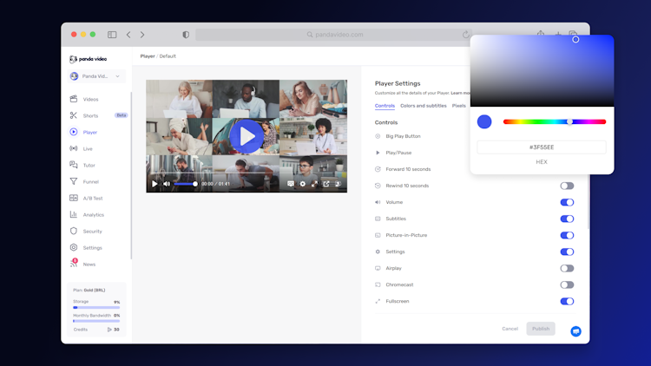
Task: Click the rainbow hue slider in color picker
Action: click(555, 122)
